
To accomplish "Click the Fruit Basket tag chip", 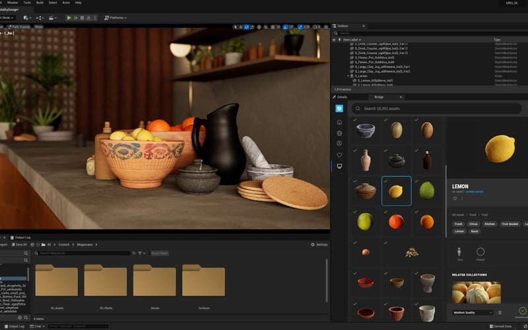I will [510, 224].
